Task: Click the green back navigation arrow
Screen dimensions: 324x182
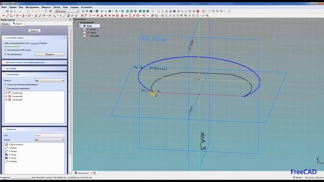Action: point(102,11)
